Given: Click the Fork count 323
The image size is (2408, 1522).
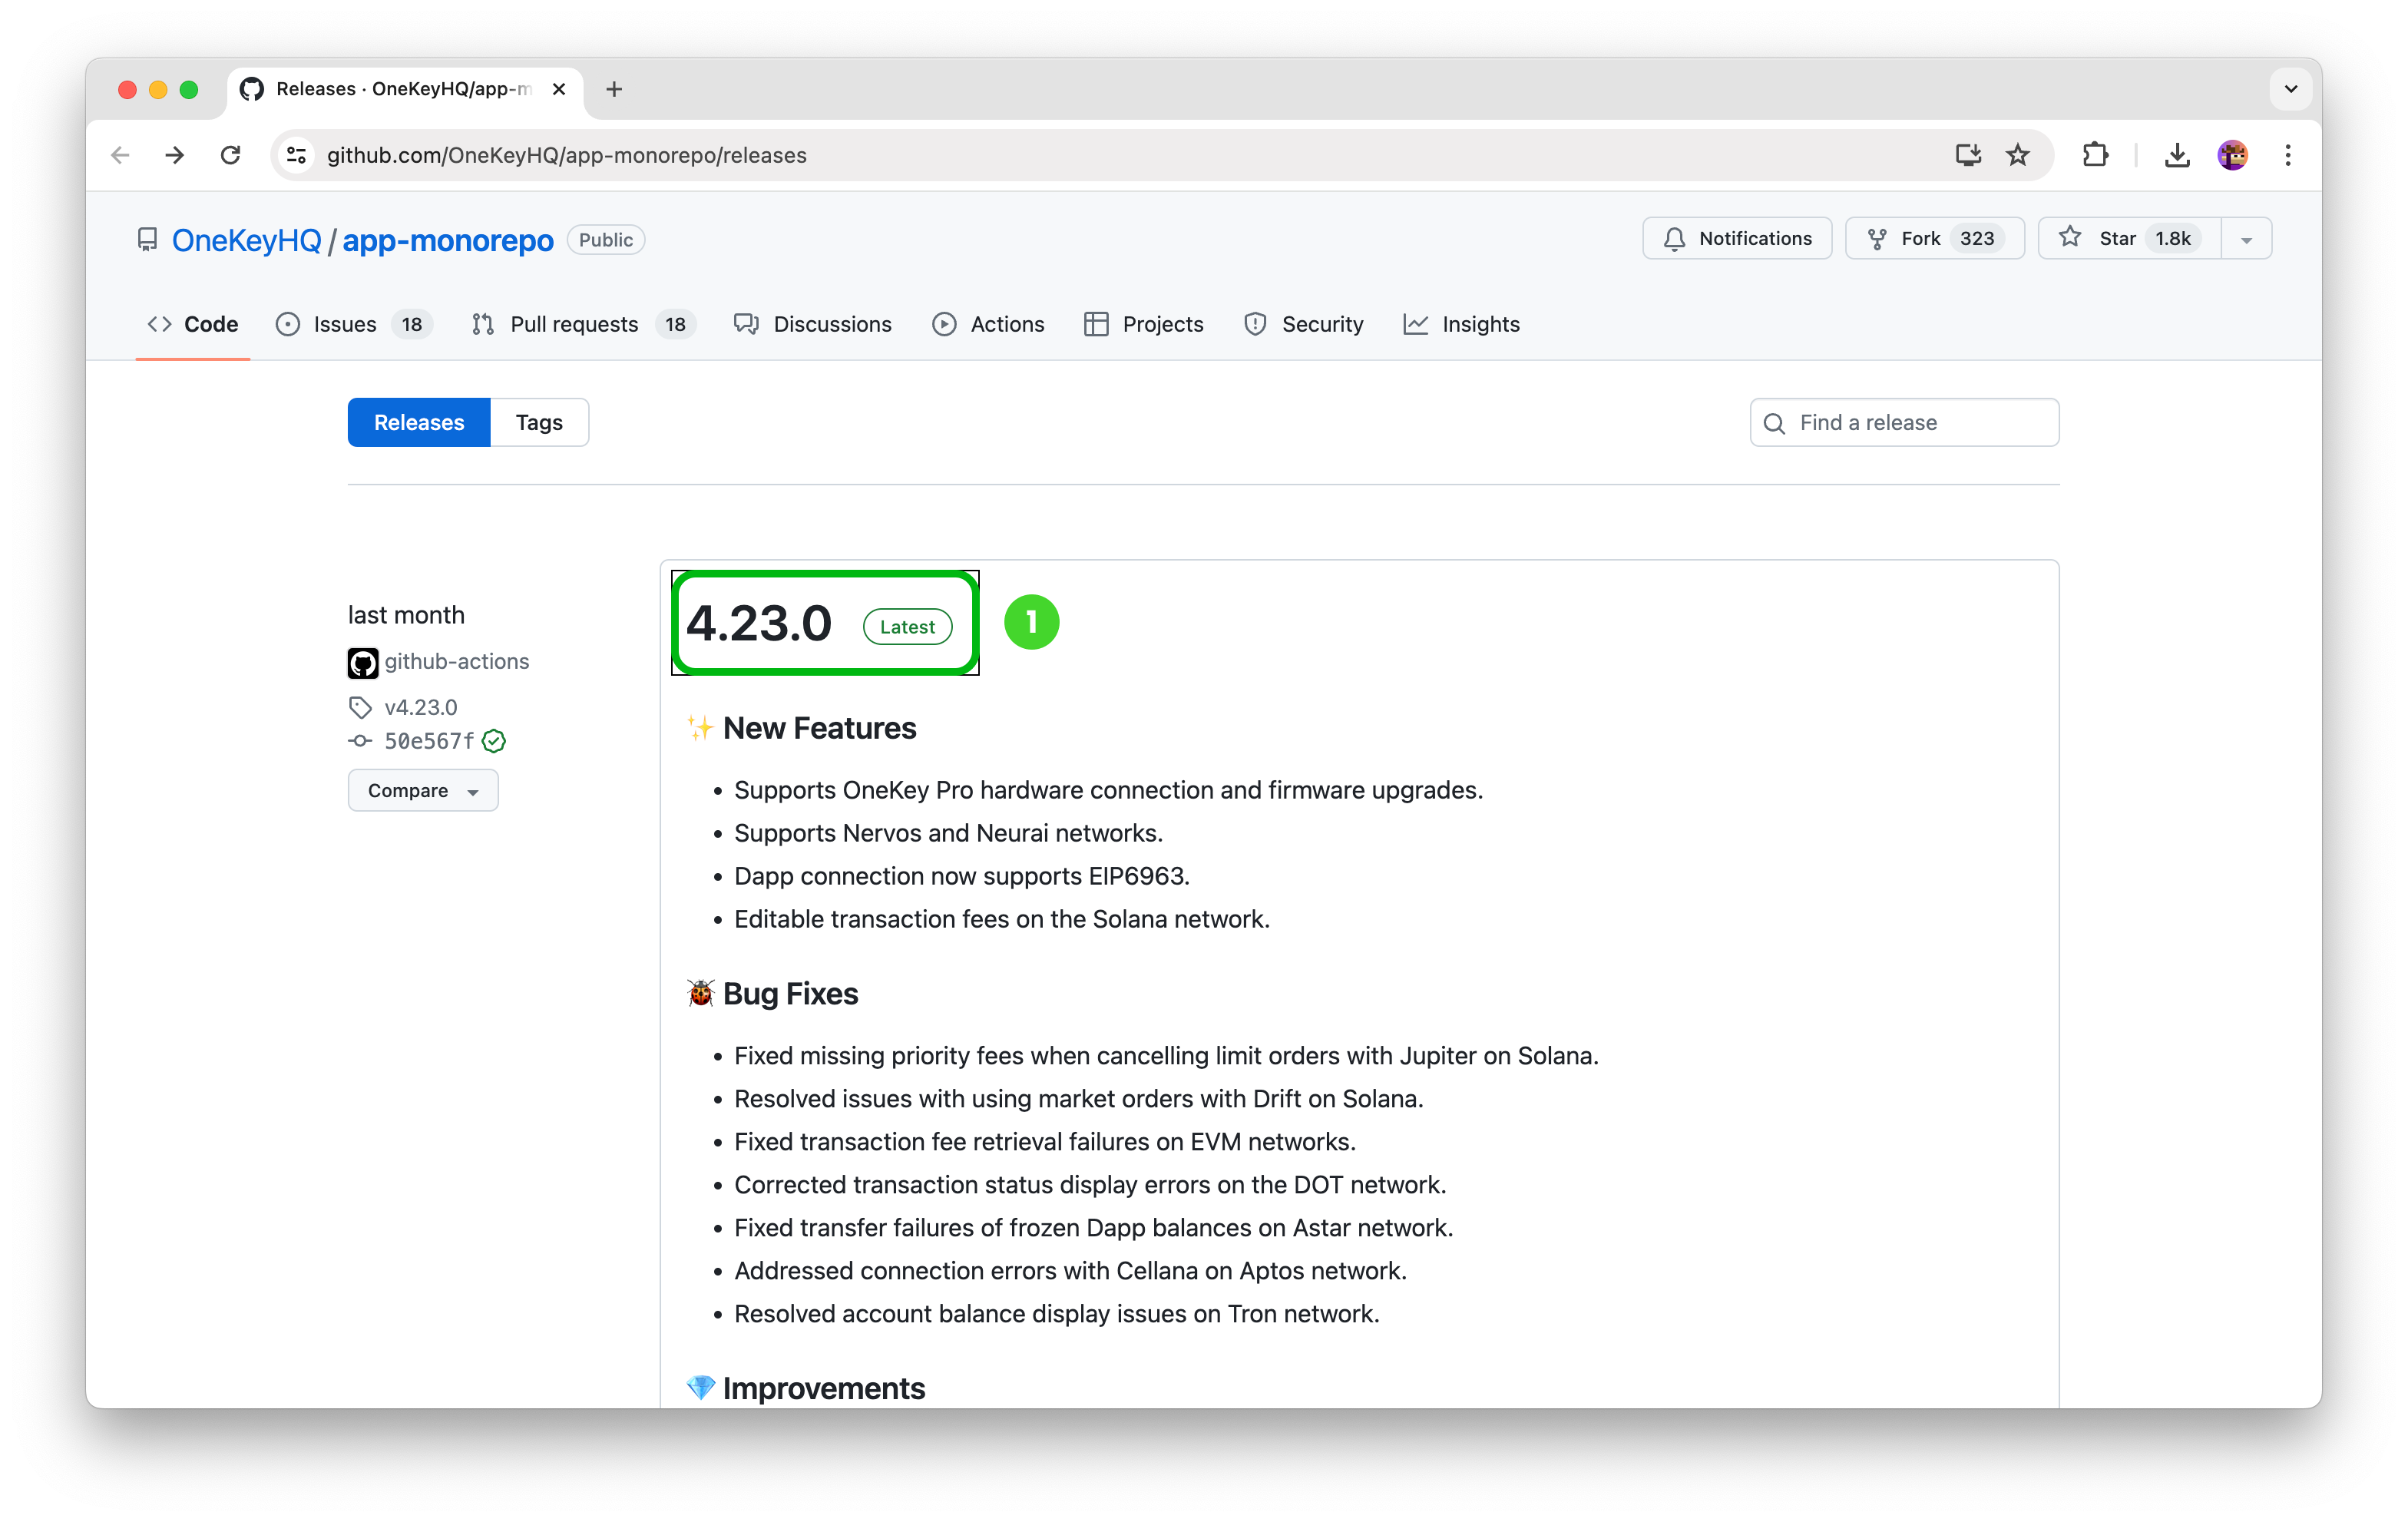Looking at the screenshot, I should [1977, 238].
